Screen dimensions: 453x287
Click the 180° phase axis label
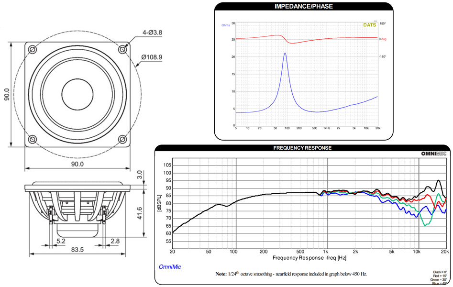[383, 23]
